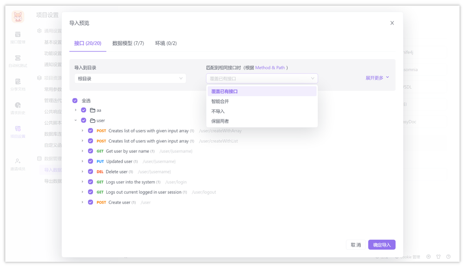Click the 取消 cancel button
The height and width of the screenshot is (269, 465).
(x=355, y=244)
